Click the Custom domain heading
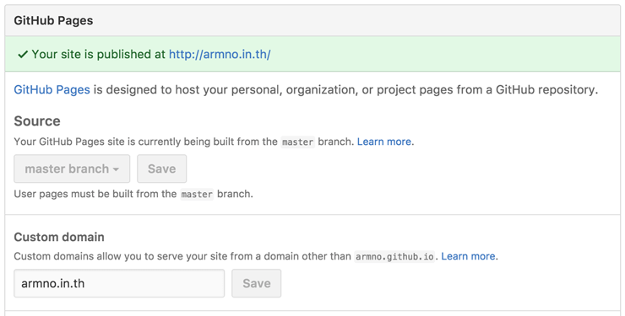625x316 pixels. click(x=59, y=237)
